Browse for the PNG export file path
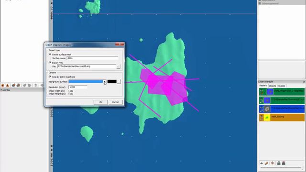The width and height of the screenshot is (306, 172). click(118, 67)
